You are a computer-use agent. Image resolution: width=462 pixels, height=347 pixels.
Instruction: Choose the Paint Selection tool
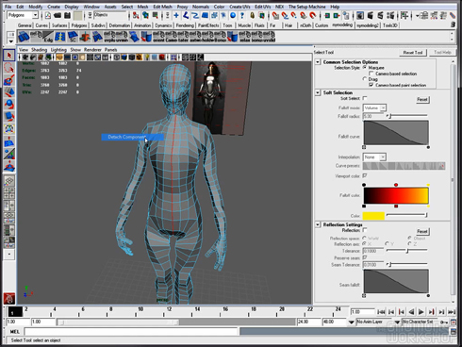coord(9,80)
